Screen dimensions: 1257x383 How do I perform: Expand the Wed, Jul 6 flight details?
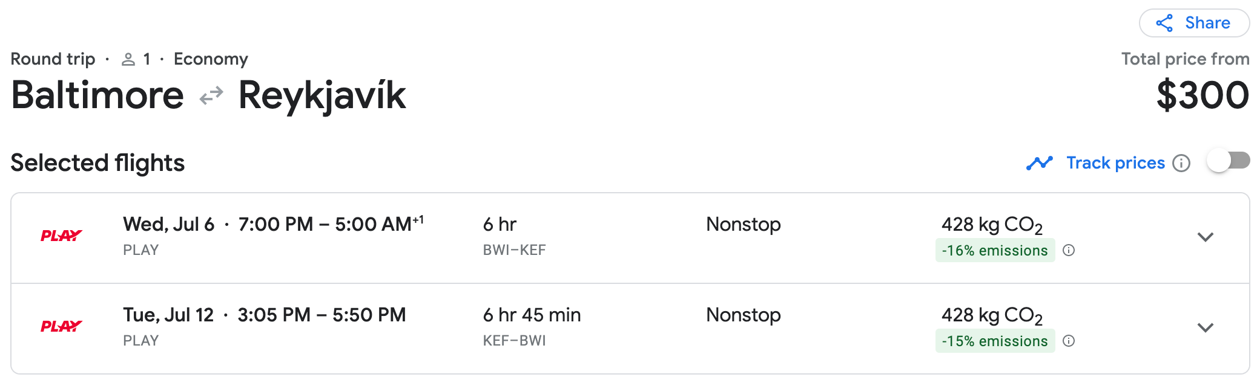(1205, 237)
